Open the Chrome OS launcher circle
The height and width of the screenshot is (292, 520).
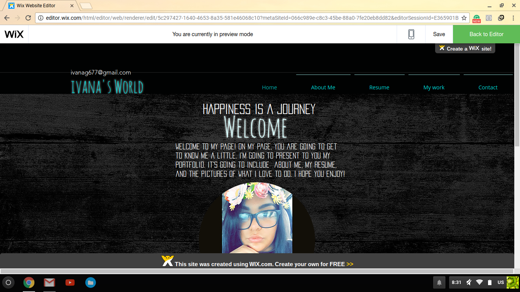(8, 282)
